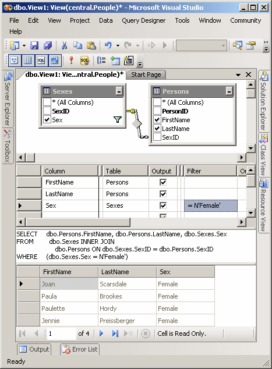Open the Class View side panel
The width and height of the screenshot is (272, 369).
[263, 155]
